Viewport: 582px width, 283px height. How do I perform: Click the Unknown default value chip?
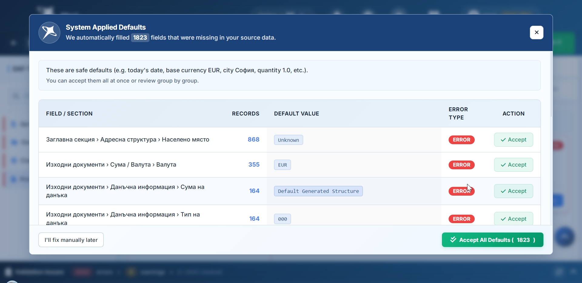click(289, 140)
